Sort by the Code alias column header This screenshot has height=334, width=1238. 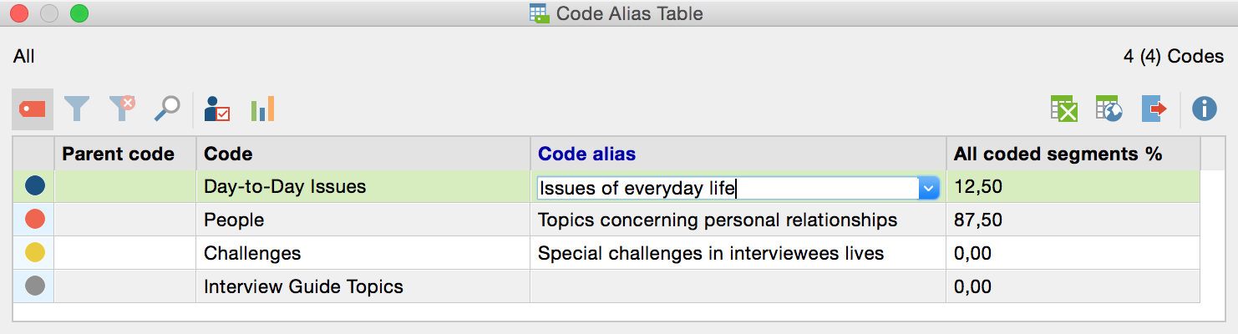(586, 154)
